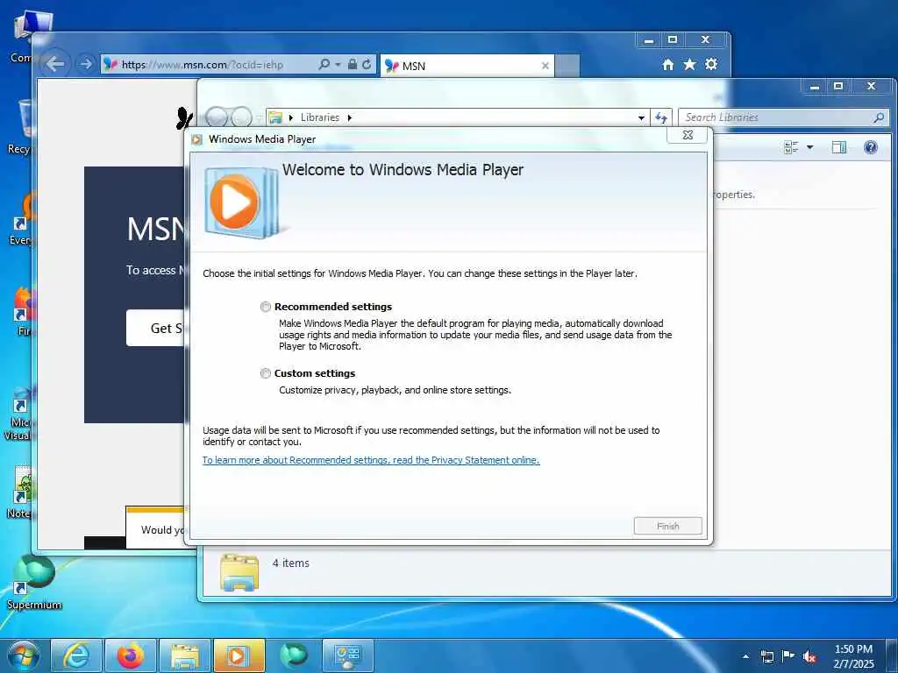Screen dimensions: 898x673
Task: Close the Windows Media Player welcome dialog
Action: [x=688, y=135]
